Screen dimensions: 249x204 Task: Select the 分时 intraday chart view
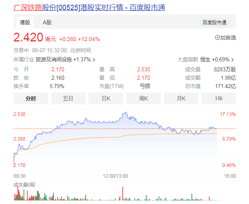(31, 98)
